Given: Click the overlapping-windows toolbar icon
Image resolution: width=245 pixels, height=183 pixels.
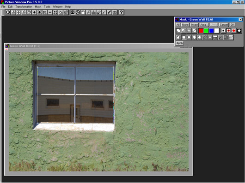Looking at the screenshot, I should [61, 12].
